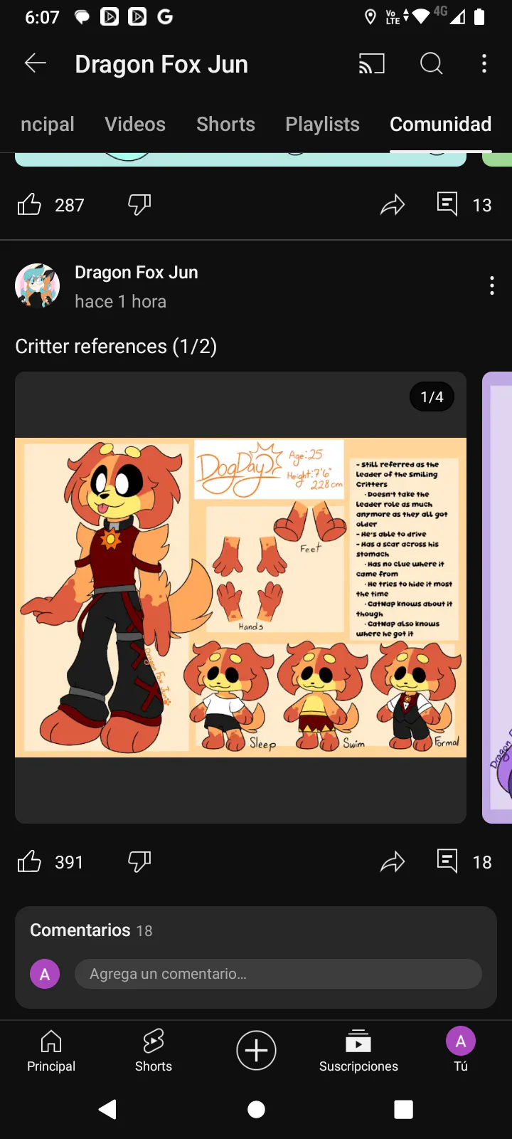Image resolution: width=512 pixels, height=1139 pixels.
Task: Share the Critter references post
Action: click(393, 862)
